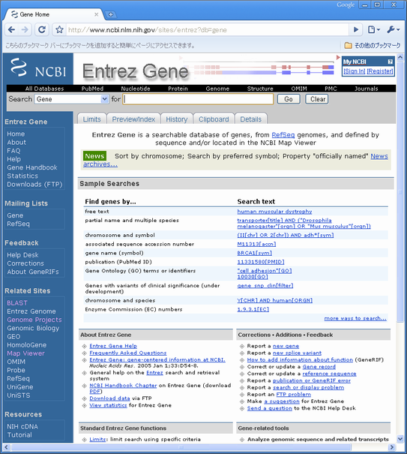Image resolution: width=407 pixels, height=454 pixels.
Task: Run sample search human muscular dystrophy
Action: [274, 212]
